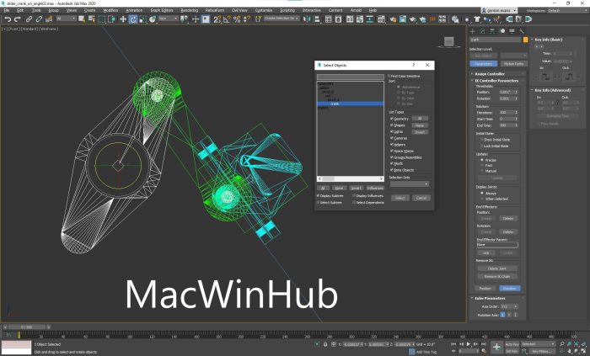Click the ViewCube in the viewport
This screenshot has width=590, height=356.
449,42
